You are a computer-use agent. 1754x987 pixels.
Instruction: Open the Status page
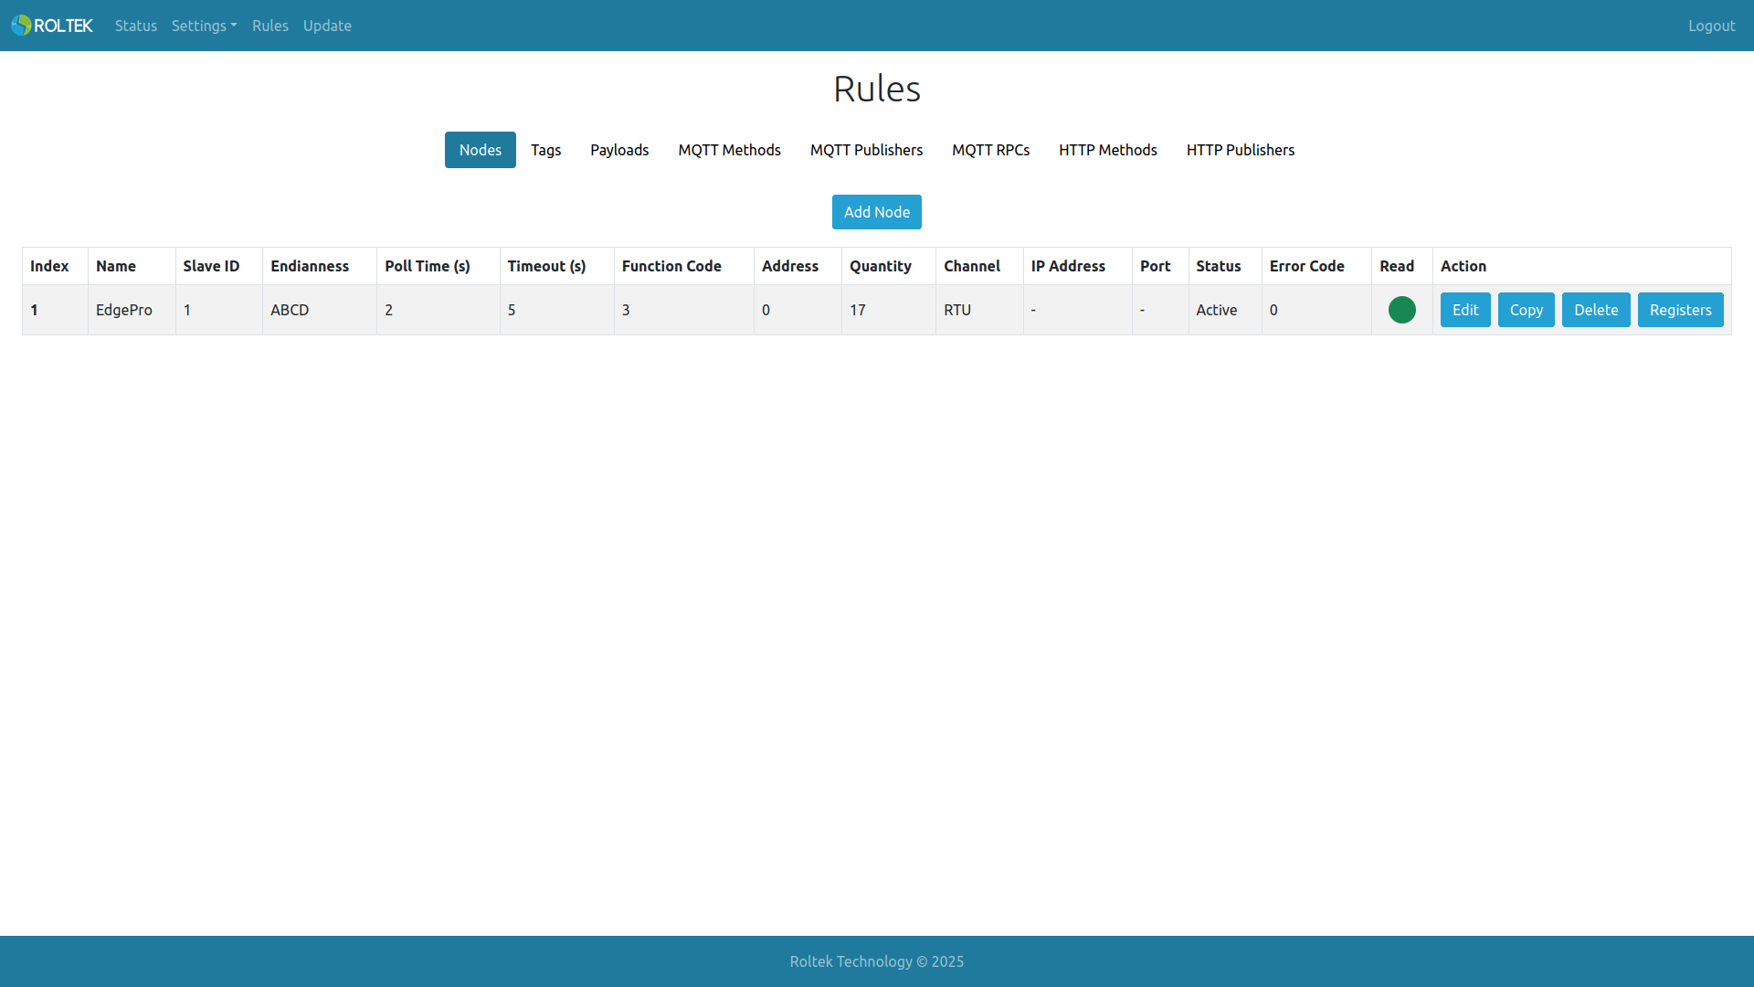(136, 26)
